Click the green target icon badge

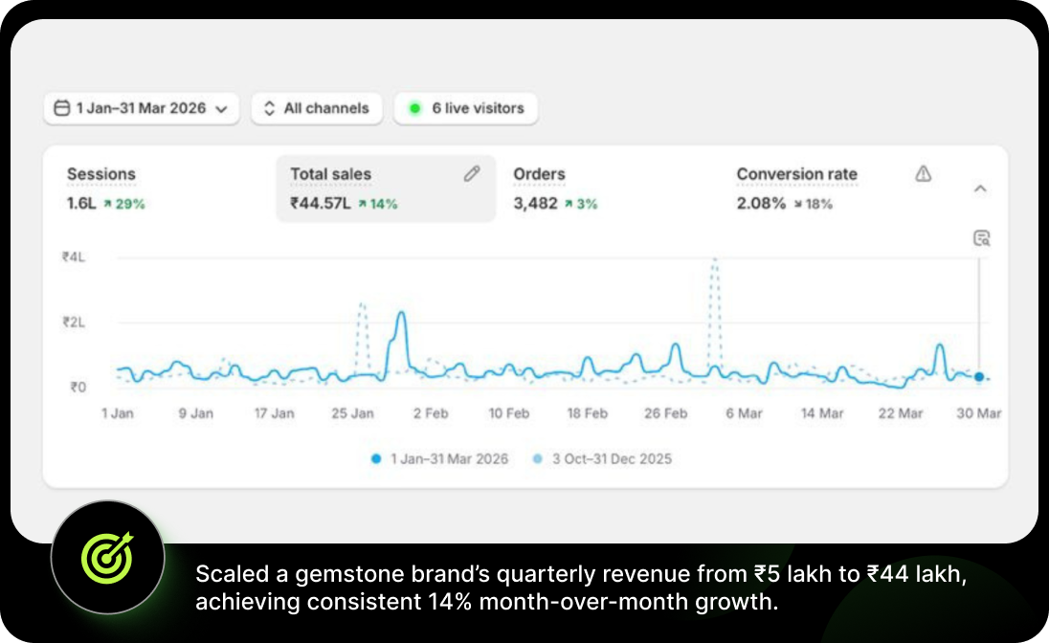pyautogui.click(x=108, y=557)
